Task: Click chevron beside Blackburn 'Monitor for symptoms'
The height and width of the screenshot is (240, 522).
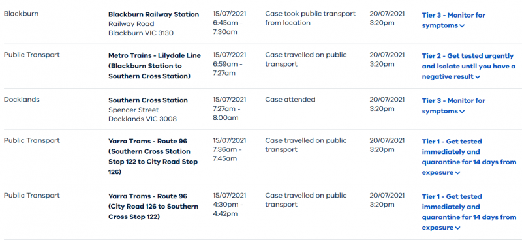Action: pyautogui.click(x=462, y=26)
